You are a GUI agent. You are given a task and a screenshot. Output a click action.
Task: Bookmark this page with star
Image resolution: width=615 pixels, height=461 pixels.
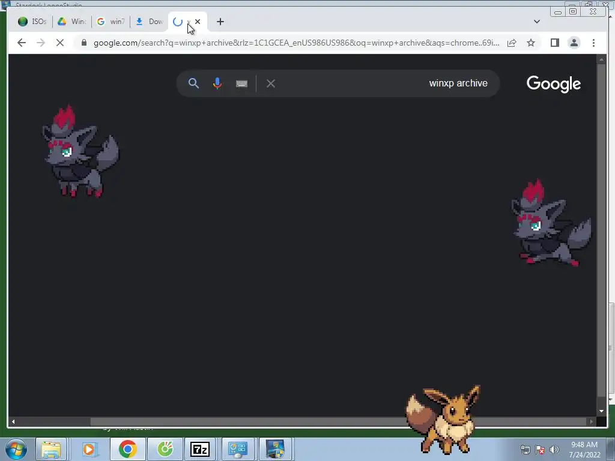coord(531,43)
